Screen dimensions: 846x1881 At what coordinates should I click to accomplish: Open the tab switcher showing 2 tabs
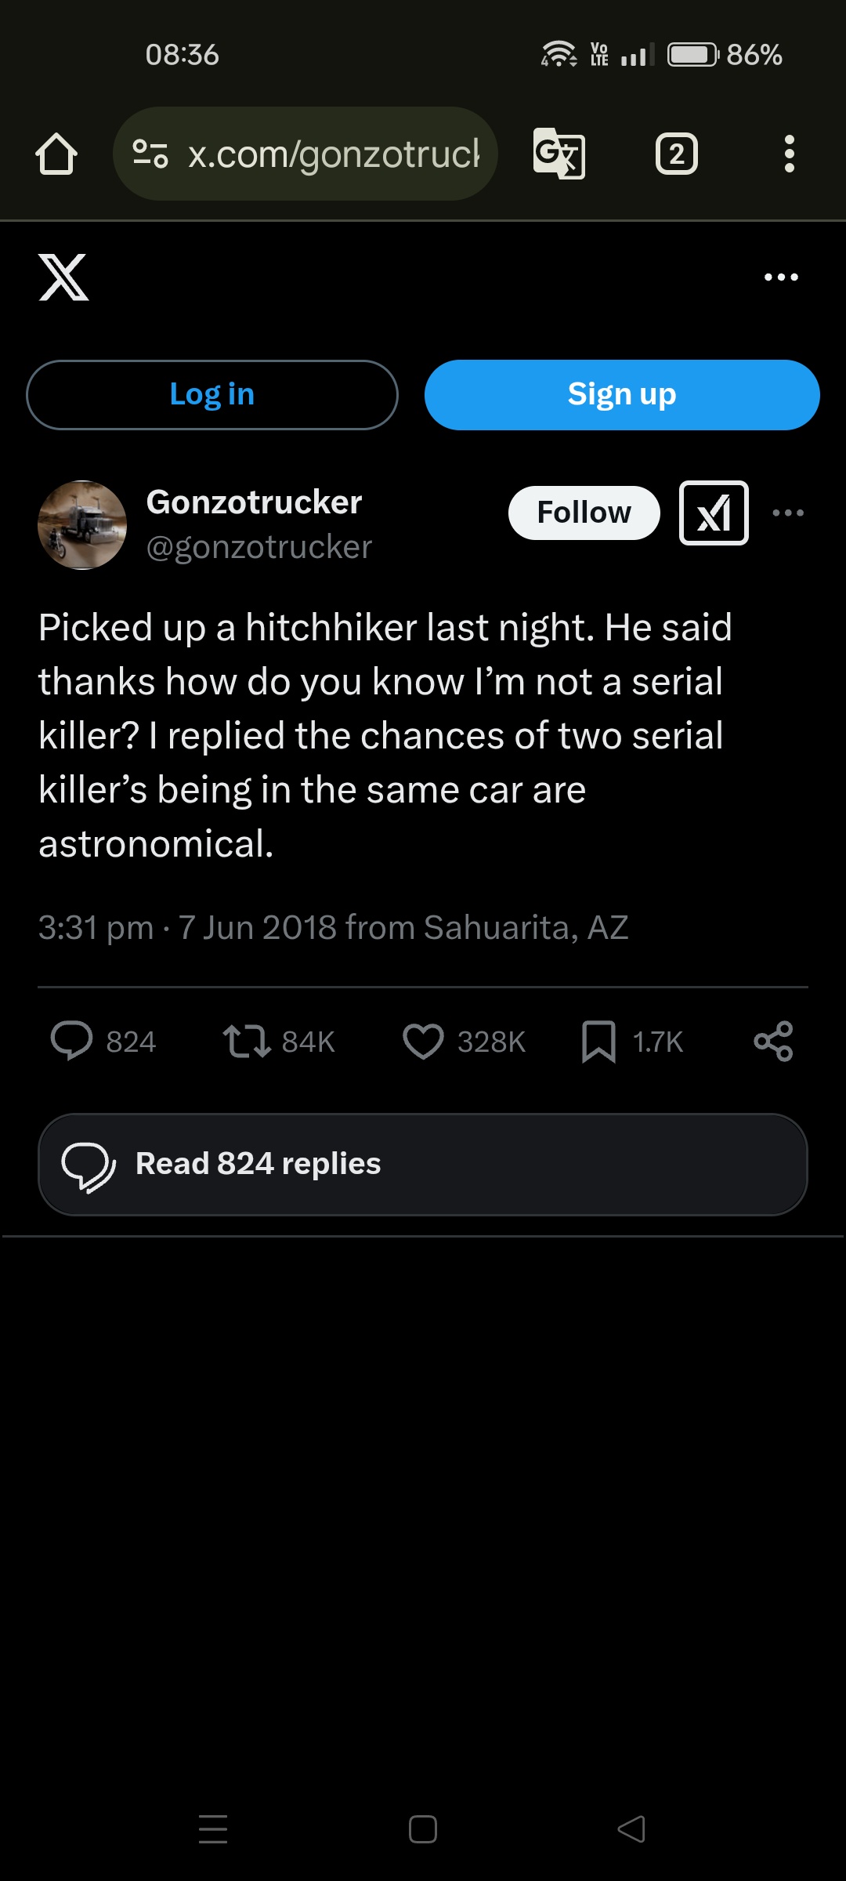click(677, 154)
